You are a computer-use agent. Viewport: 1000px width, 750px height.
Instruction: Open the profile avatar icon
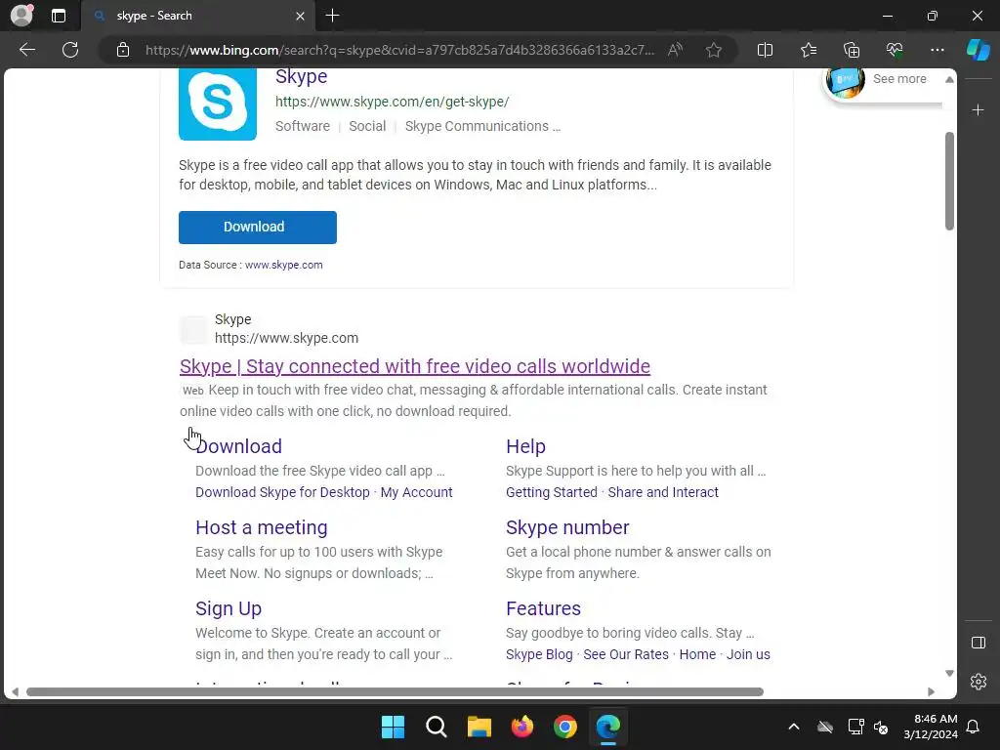(x=22, y=16)
